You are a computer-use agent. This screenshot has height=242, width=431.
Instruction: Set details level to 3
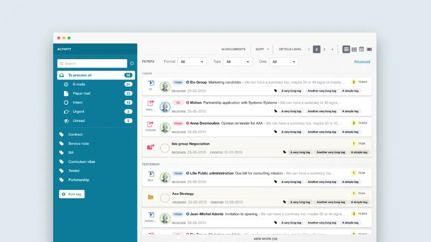[x=324, y=49]
